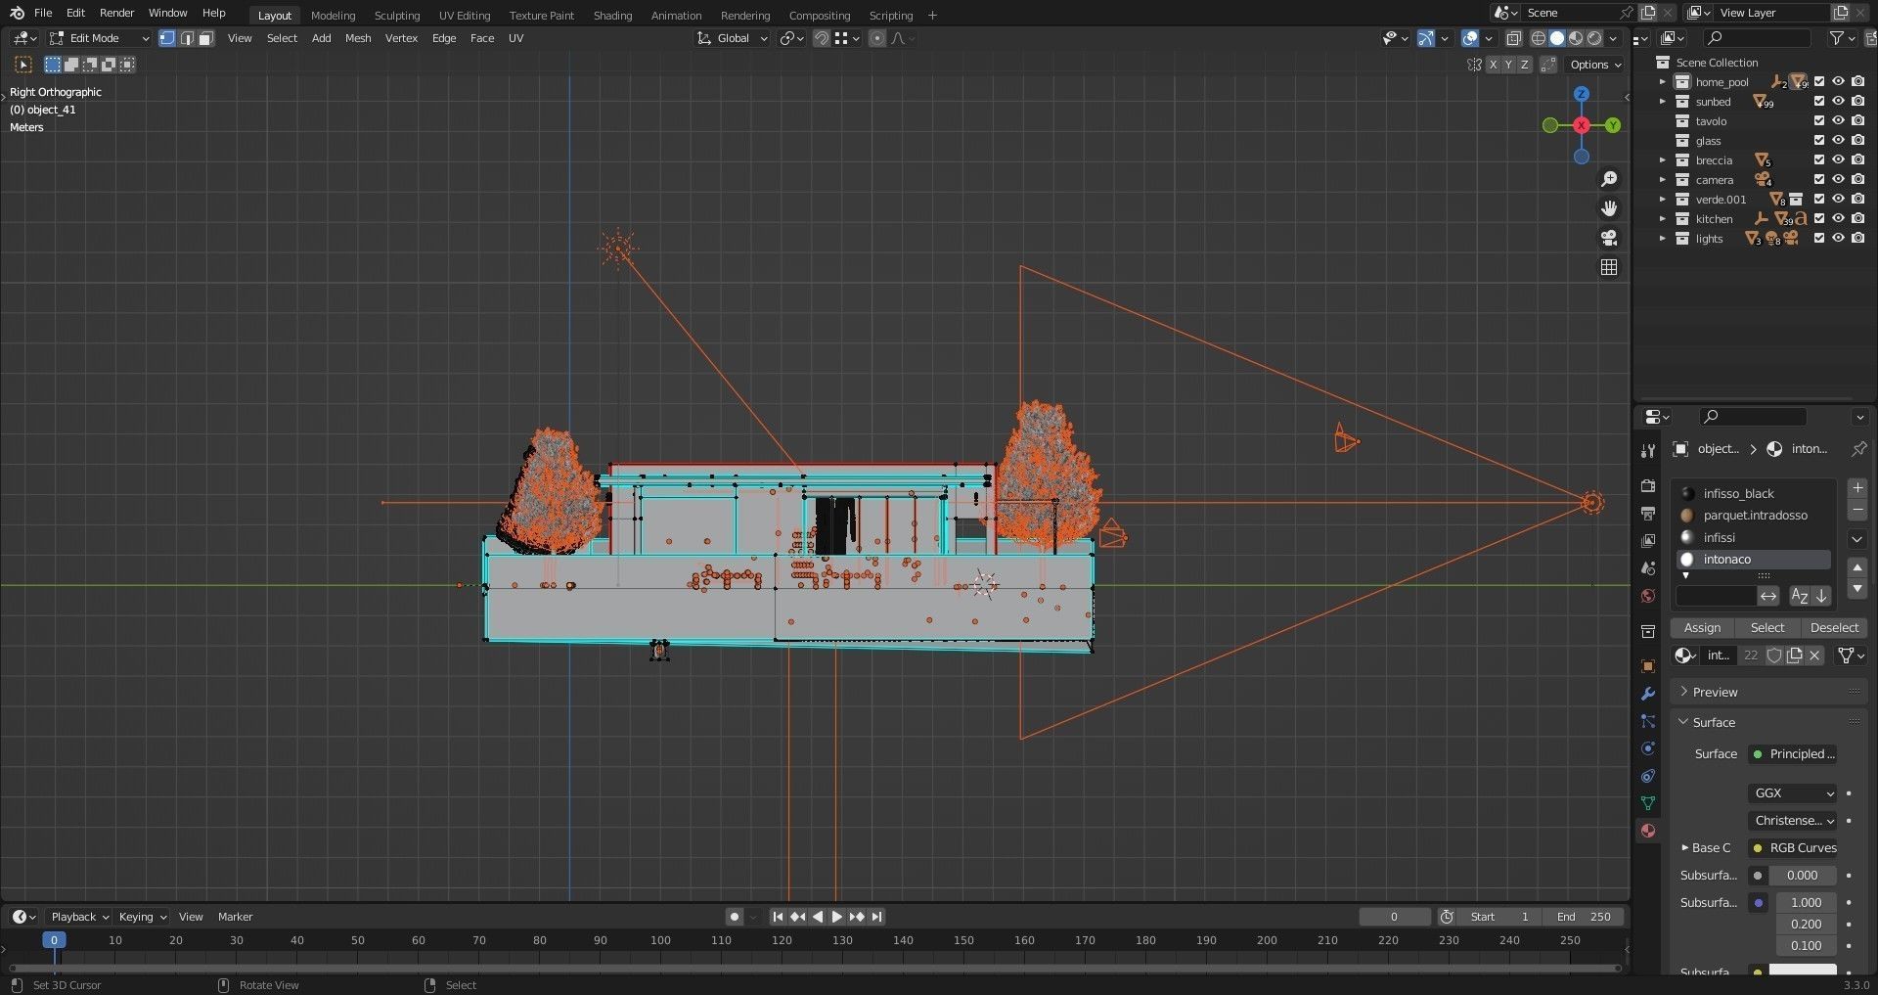This screenshot has height=995, width=1878.
Task: Open the Material properties tab
Action: (1648, 831)
